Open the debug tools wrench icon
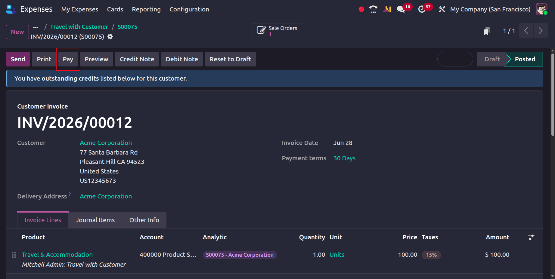The width and height of the screenshot is (555, 279). [x=442, y=9]
